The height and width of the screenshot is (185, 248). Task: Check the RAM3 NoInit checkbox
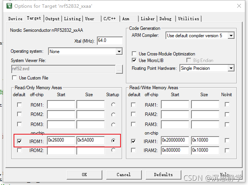(227, 124)
